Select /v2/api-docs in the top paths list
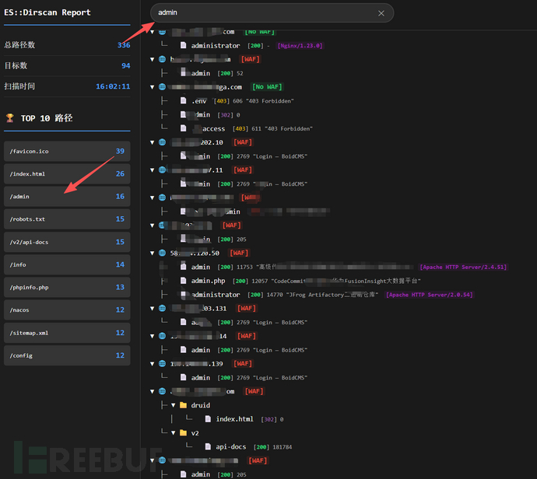This screenshot has width=537, height=479. point(67,242)
